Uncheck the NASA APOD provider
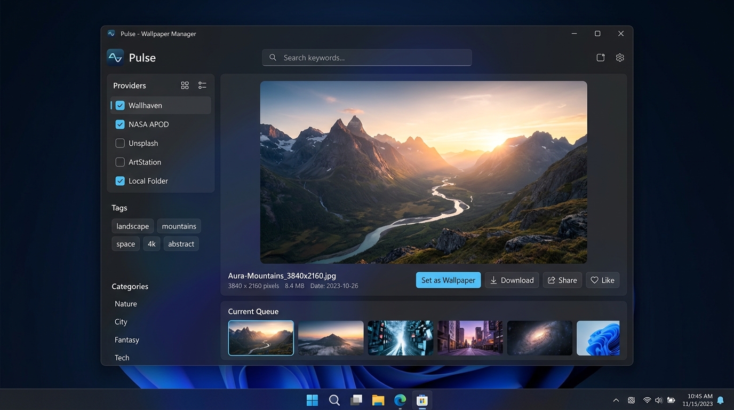The width and height of the screenshot is (734, 410). [120, 124]
